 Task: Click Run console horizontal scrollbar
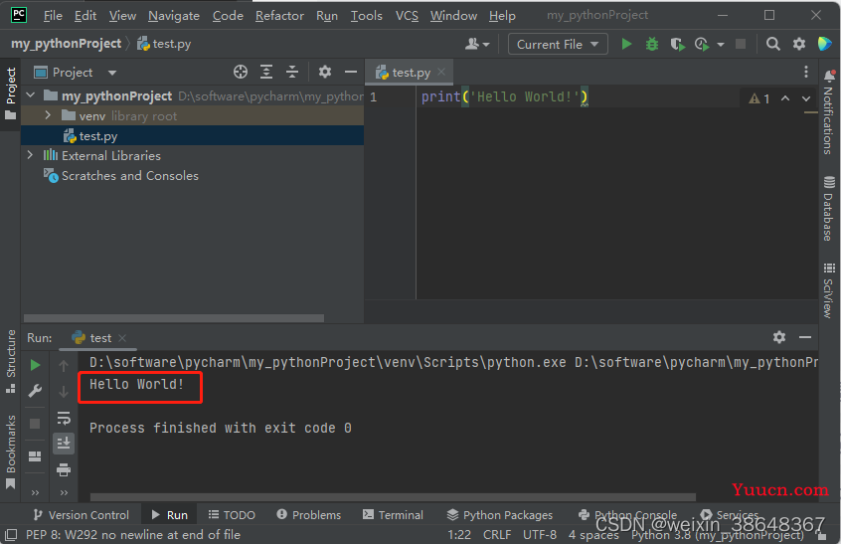(393, 497)
